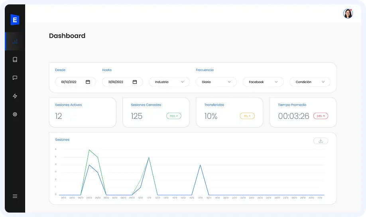
Task: Expand the Diario frequency dropdown
Action: (x=216, y=82)
